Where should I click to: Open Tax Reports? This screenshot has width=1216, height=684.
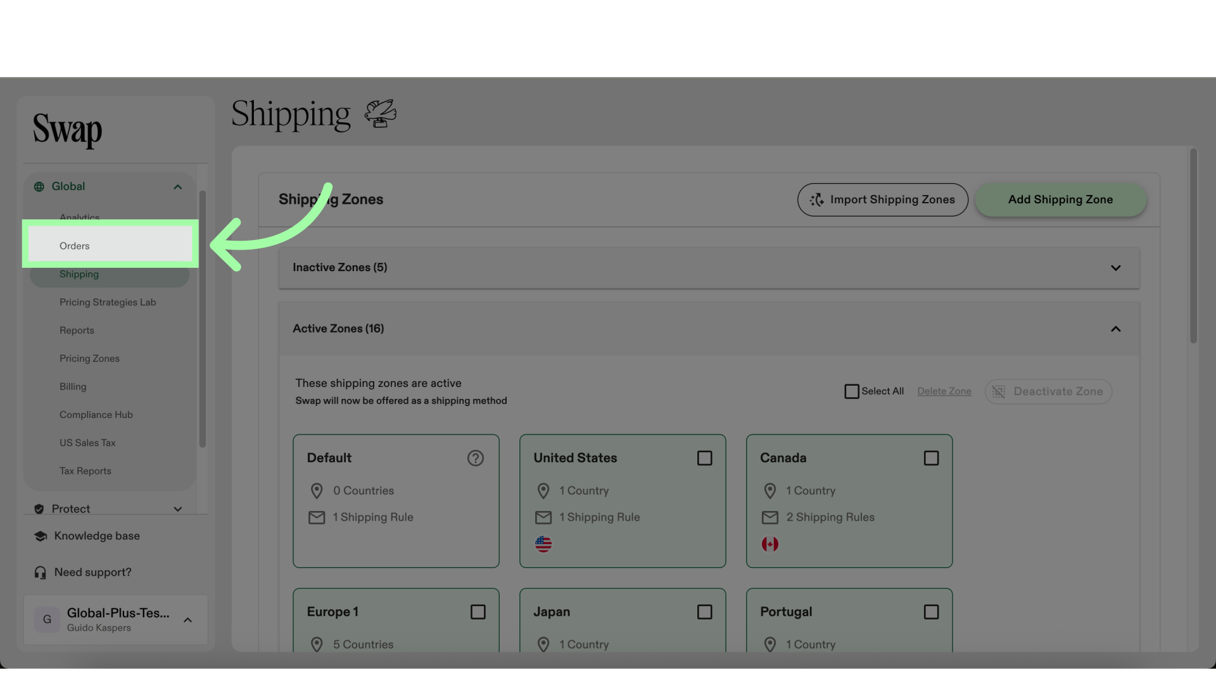[x=85, y=471]
